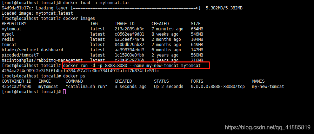Click image ID c8562eaf9d81

(129, 34)
